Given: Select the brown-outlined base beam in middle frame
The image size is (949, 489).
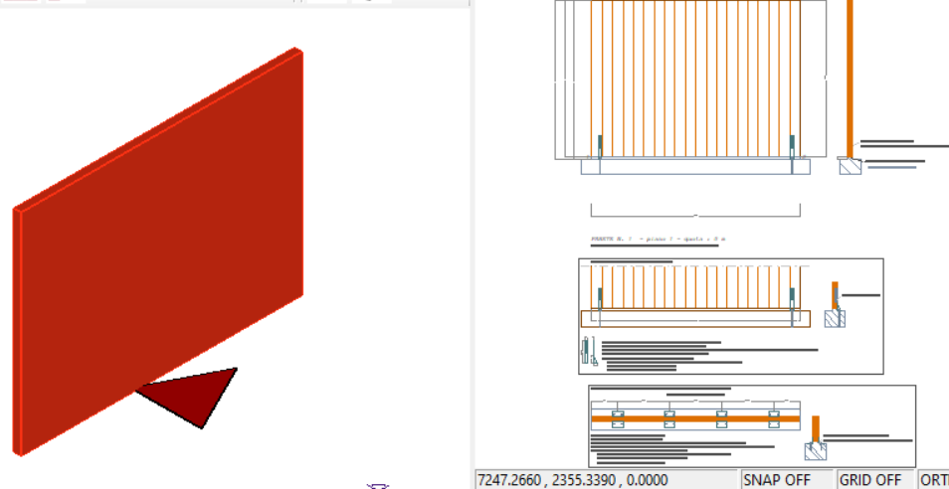Looking at the screenshot, I should pyautogui.click(x=695, y=319).
